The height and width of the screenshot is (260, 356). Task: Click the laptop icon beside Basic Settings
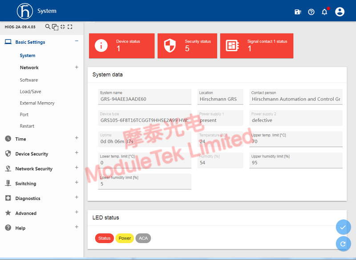8,42
